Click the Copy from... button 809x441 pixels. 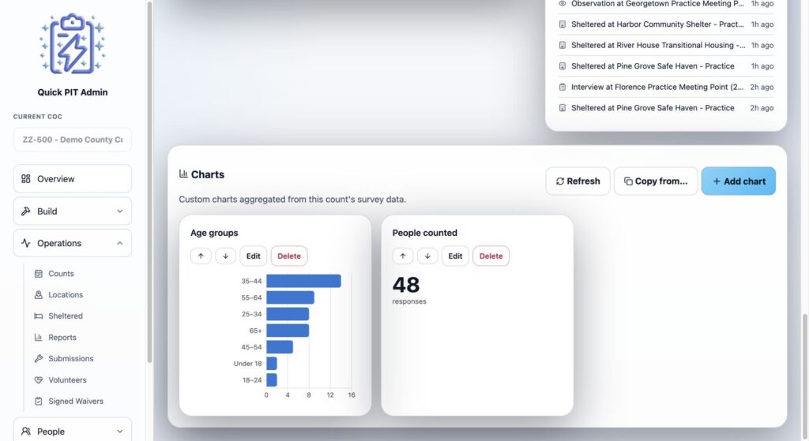pyautogui.click(x=656, y=181)
